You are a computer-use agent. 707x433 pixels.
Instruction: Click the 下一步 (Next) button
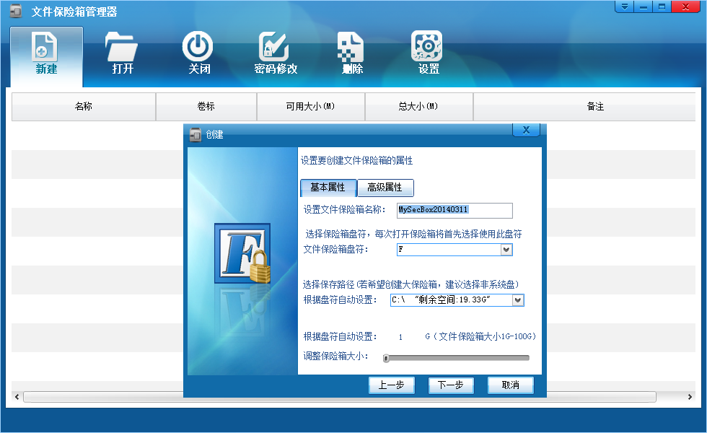[x=451, y=385]
